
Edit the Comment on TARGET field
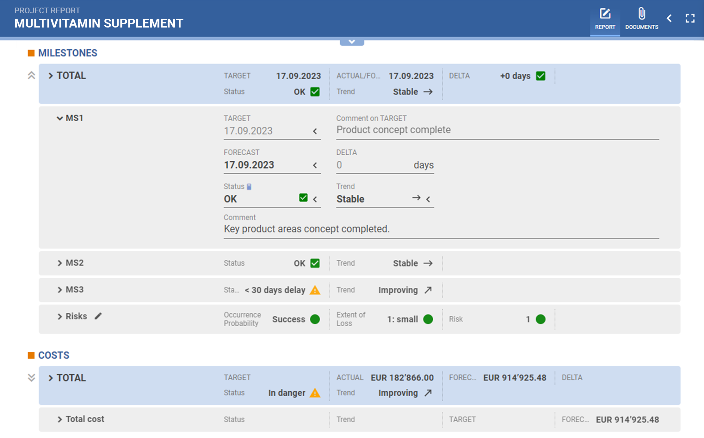pyautogui.click(x=497, y=130)
